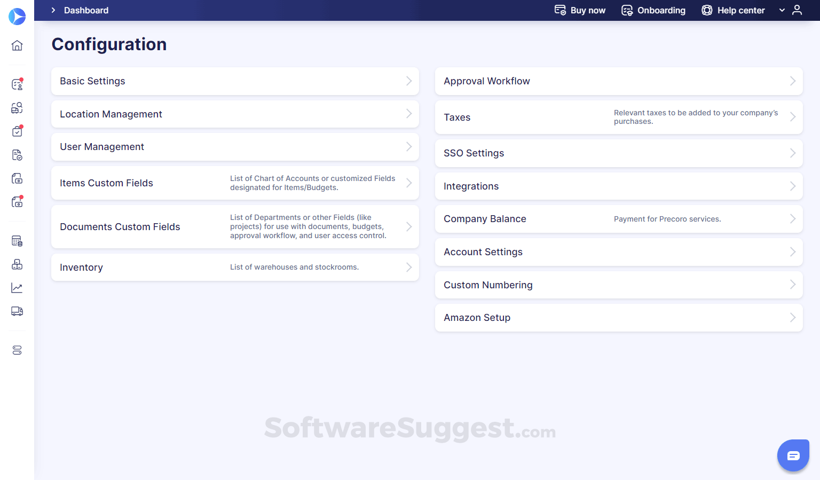Open the chat widget bubble
Screen dimensions: 820x480
point(793,455)
